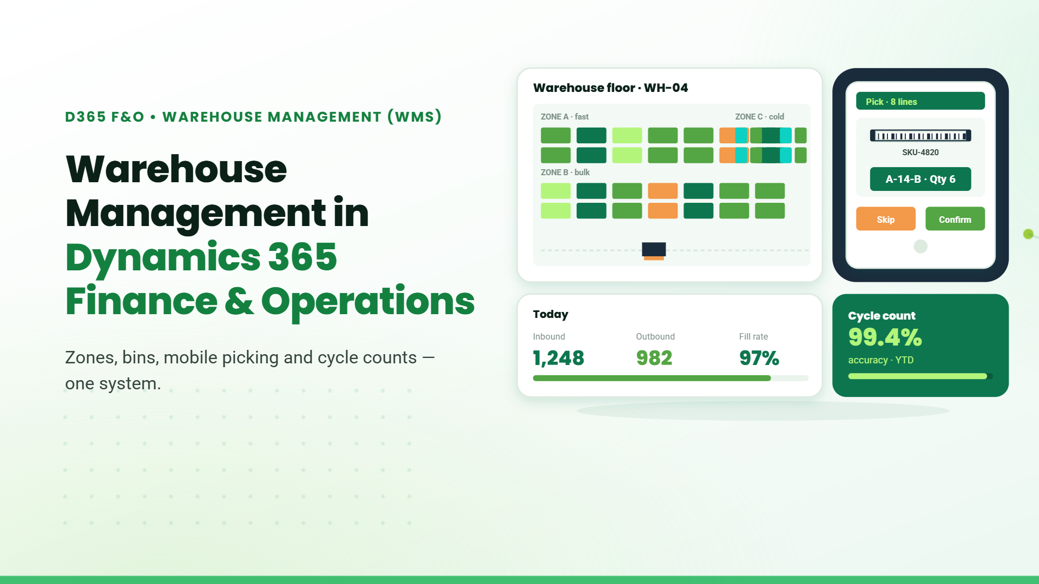Click the Inbound label
Image resolution: width=1039 pixels, height=584 pixels.
pyautogui.click(x=549, y=336)
